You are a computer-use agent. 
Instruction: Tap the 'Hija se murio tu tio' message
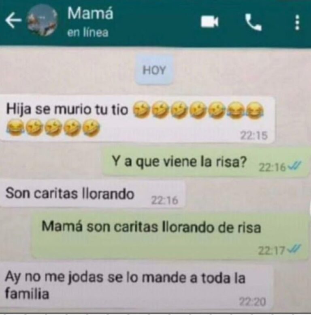(137, 119)
